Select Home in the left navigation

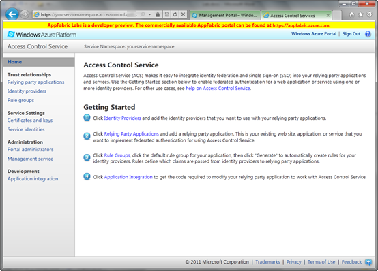pos(39,62)
